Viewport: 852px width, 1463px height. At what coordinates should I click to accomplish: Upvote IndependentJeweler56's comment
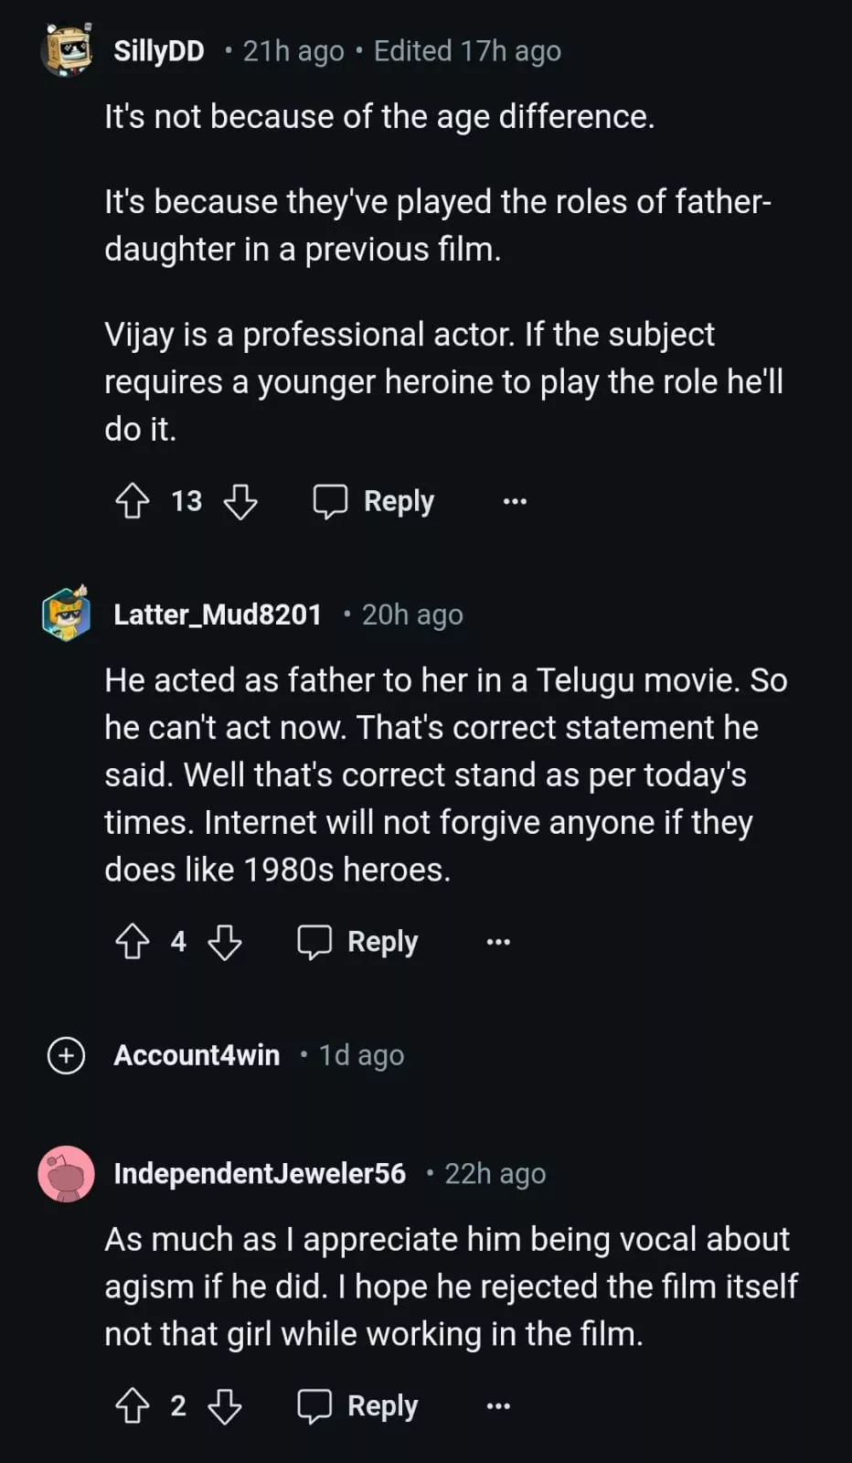[x=133, y=1406]
